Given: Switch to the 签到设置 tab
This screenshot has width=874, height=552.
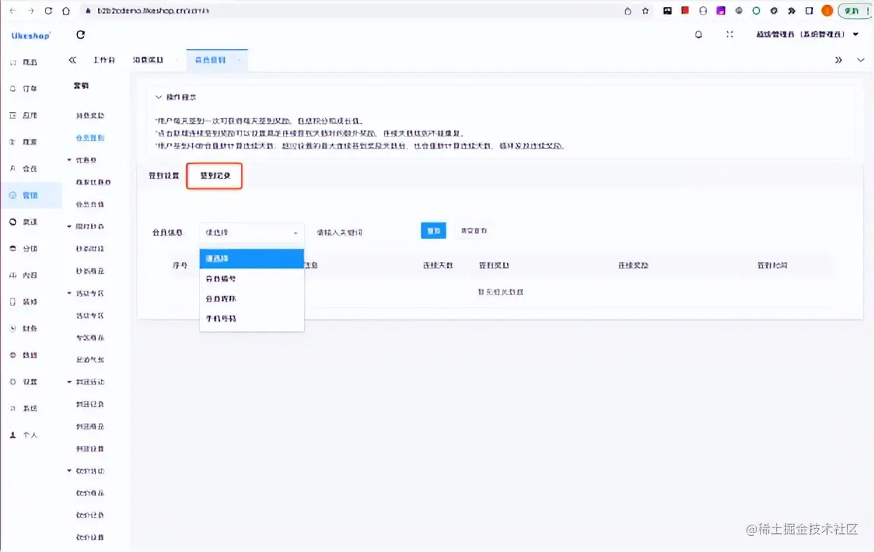Looking at the screenshot, I should (x=164, y=176).
